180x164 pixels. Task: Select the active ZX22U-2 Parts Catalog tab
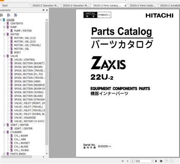coord(107,6)
